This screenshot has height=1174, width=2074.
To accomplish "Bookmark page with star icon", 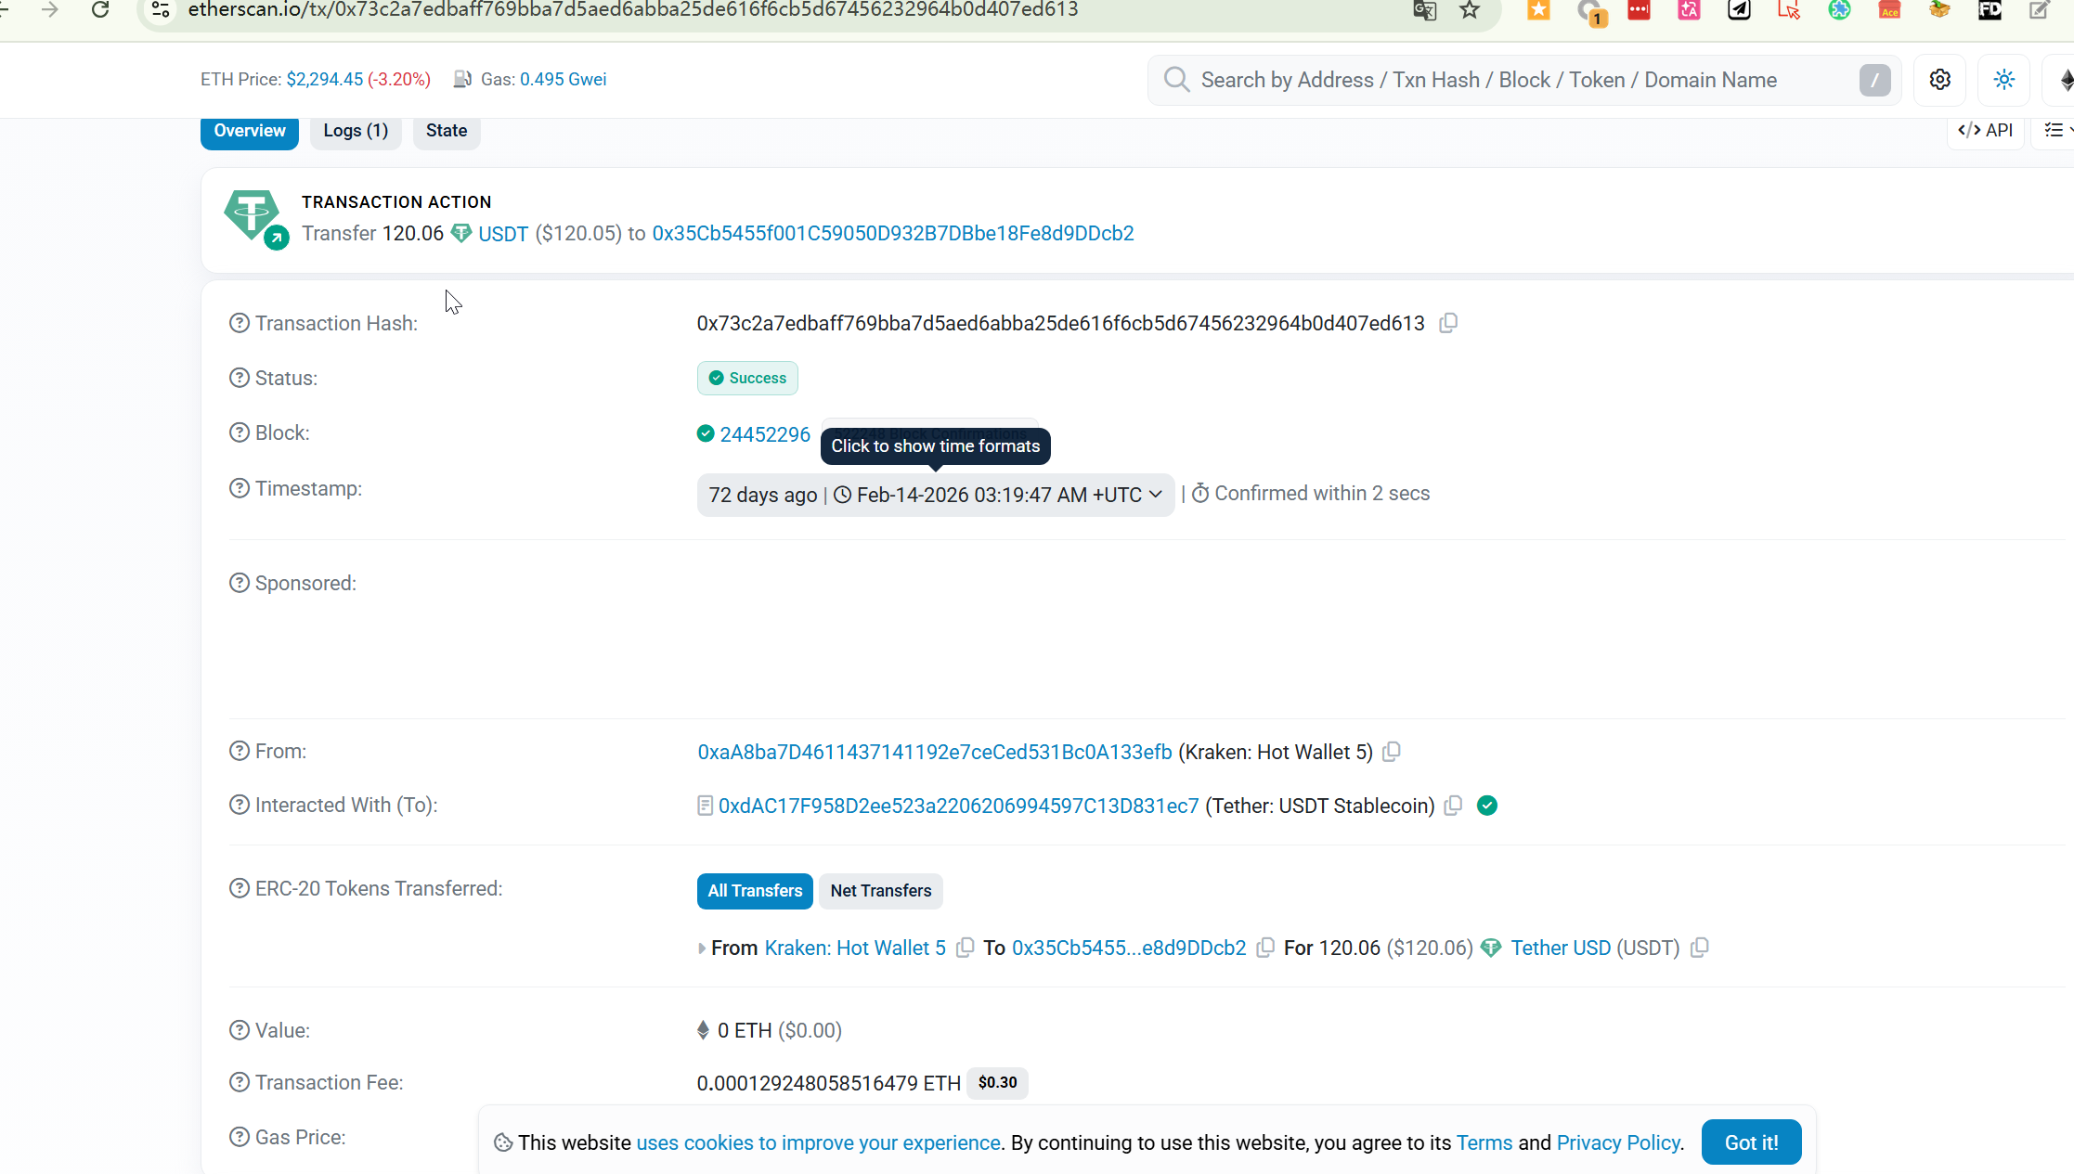I will (1470, 10).
